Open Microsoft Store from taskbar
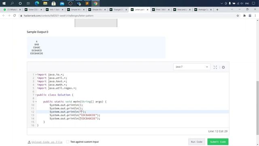Image resolution: width=259 pixels, height=146 pixels. [53, 3]
